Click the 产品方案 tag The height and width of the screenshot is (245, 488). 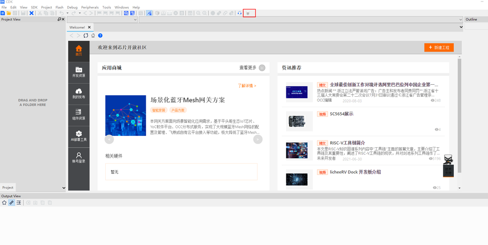pyautogui.click(x=178, y=110)
